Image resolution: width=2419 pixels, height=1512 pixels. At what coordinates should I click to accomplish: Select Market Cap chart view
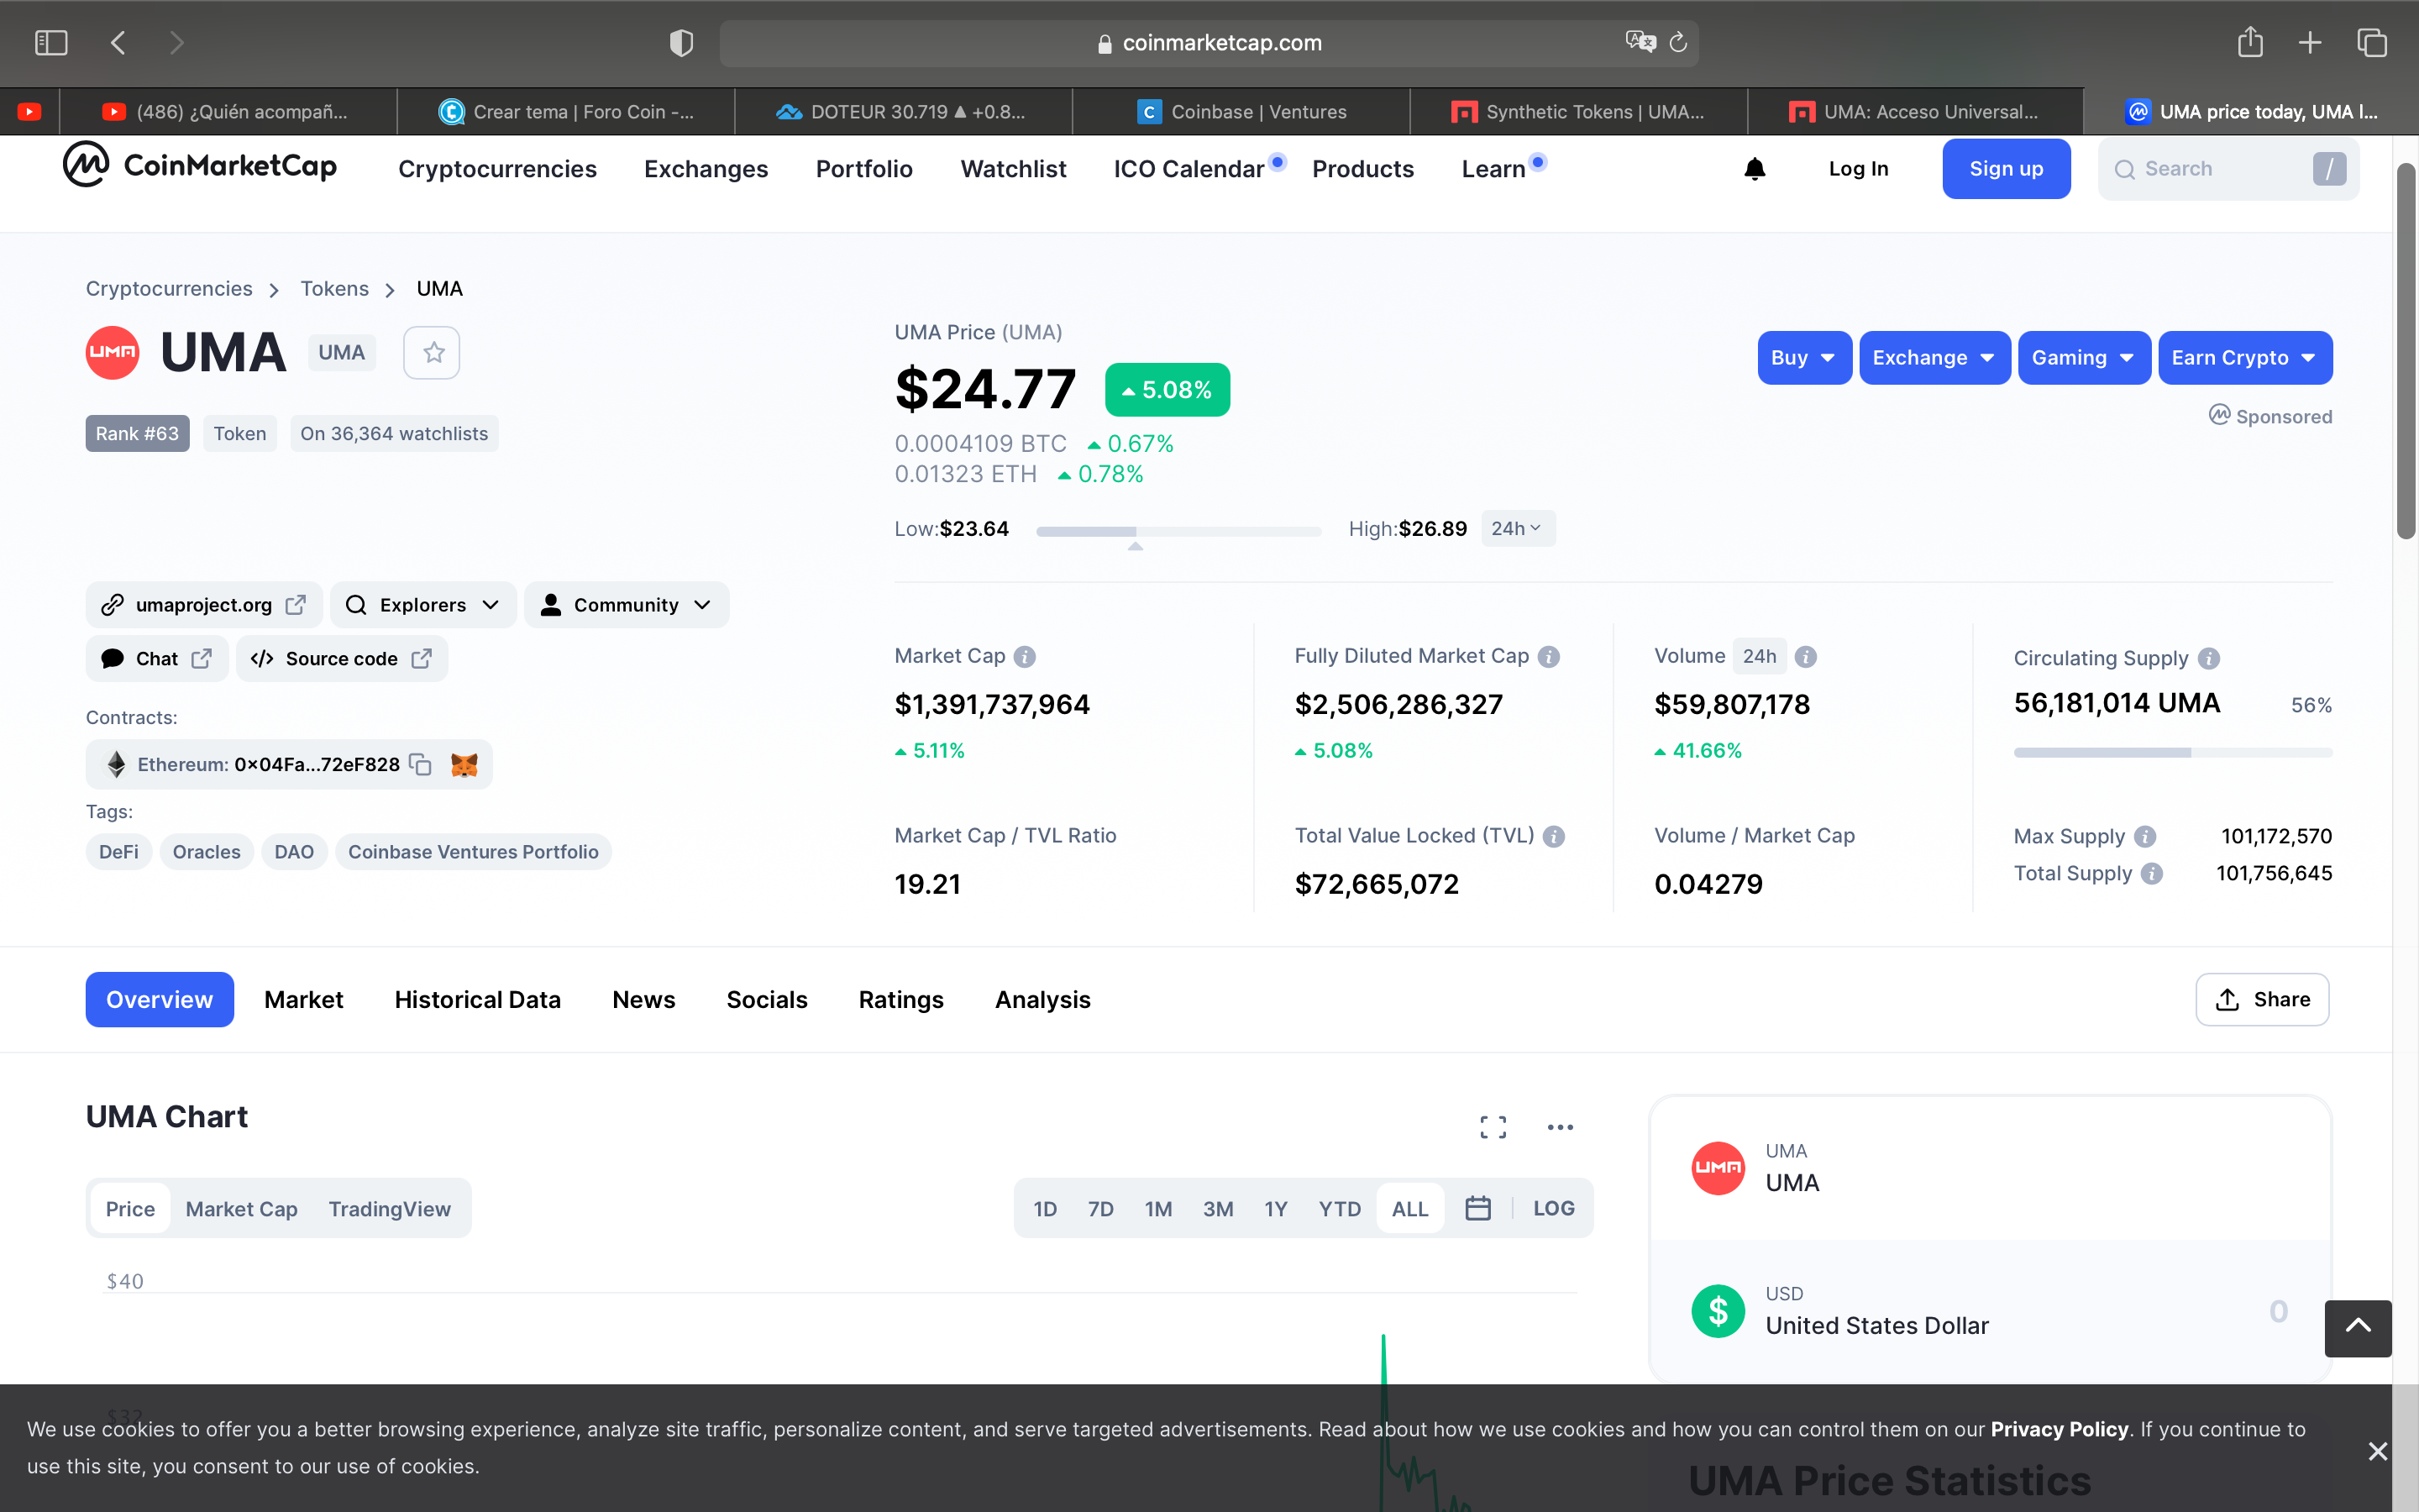(242, 1208)
